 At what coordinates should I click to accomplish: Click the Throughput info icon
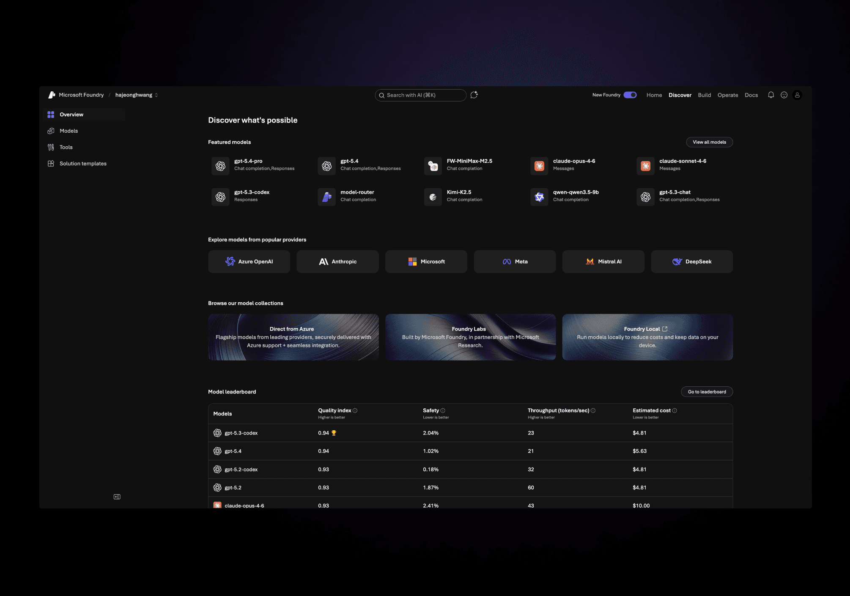pyautogui.click(x=593, y=410)
